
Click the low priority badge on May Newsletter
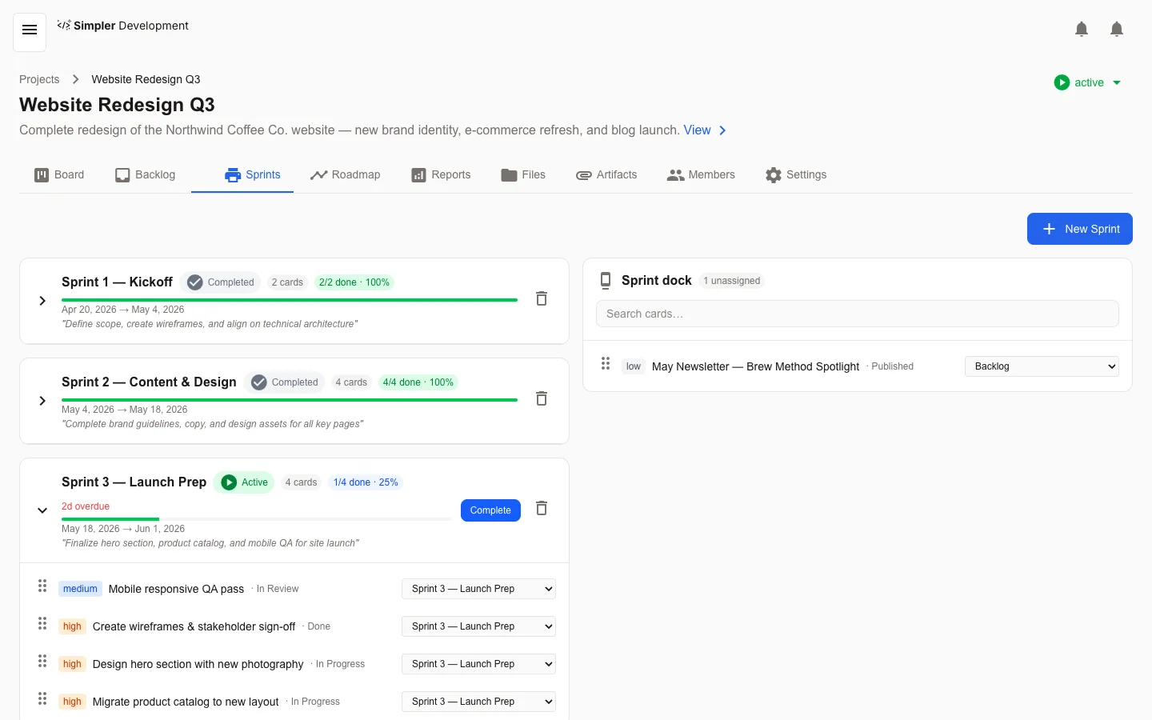[634, 366]
